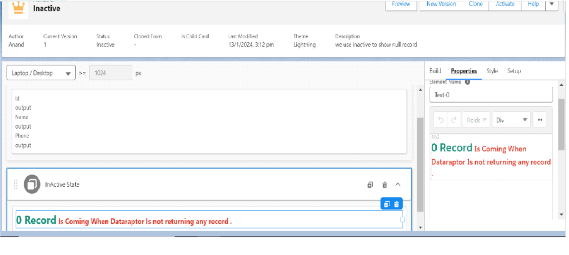569x255 pixels.
Task: Click the canvas scrollbar down arrow
Action: coord(420,227)
